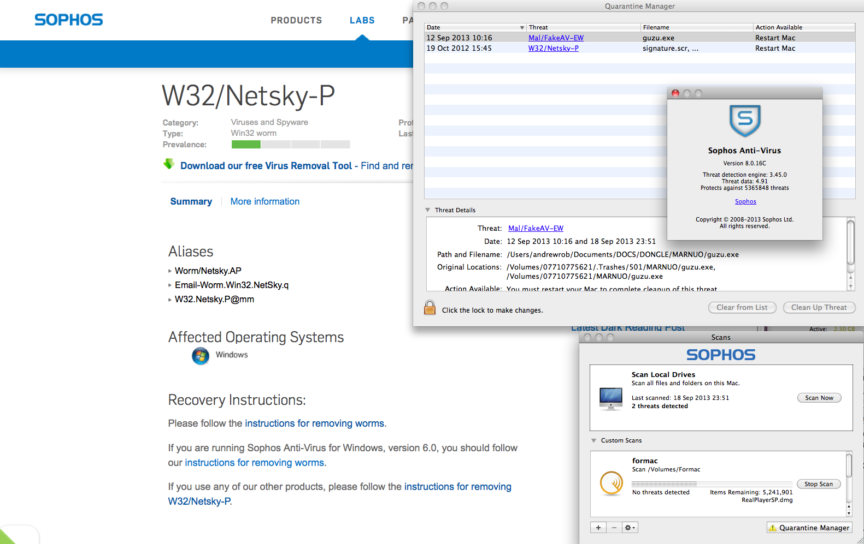Open the gear action menu in Scans
The height and width of the screenshot is (544, 864).
click(630, 528)
